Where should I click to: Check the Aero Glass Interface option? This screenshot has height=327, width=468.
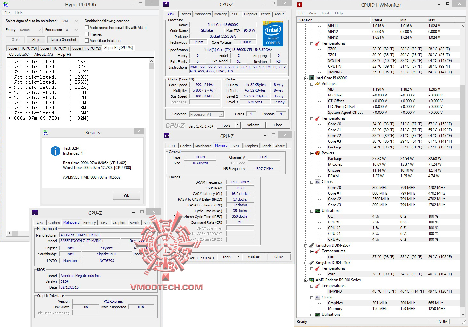tap(87, 41)
